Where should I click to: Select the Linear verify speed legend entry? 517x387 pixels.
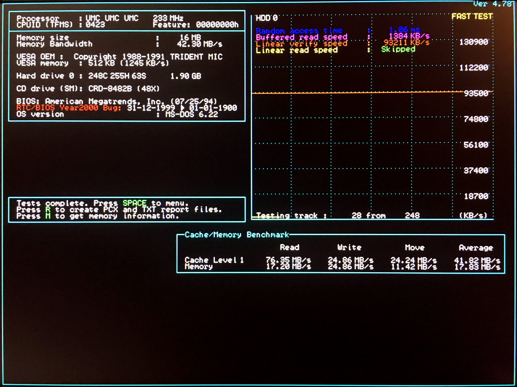[x=301, y=44]
